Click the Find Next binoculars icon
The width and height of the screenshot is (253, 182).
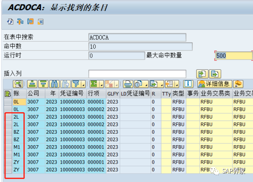pyautogui.click(x=65, y=84)
